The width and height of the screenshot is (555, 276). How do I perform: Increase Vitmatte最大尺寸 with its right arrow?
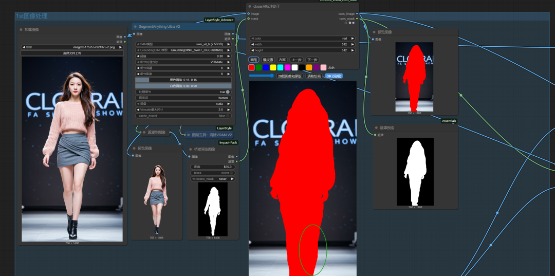click(x=229, y=109)
